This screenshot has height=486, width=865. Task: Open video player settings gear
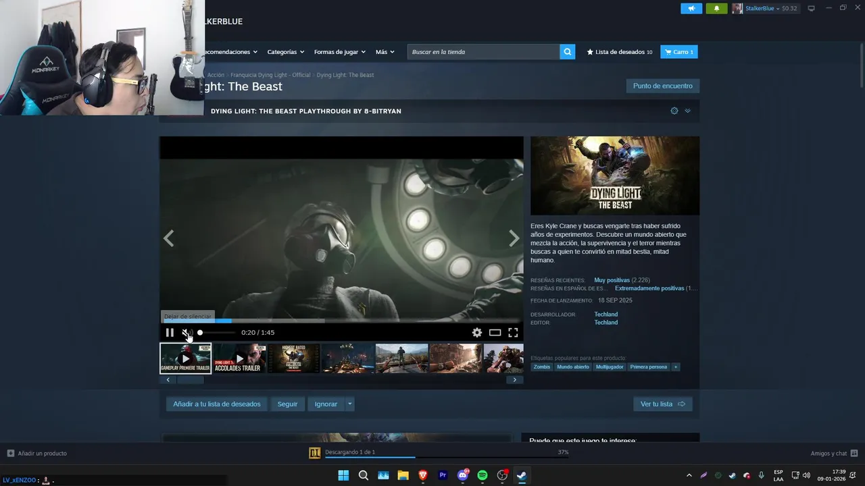pyautogui.click(x=477, y=332)
